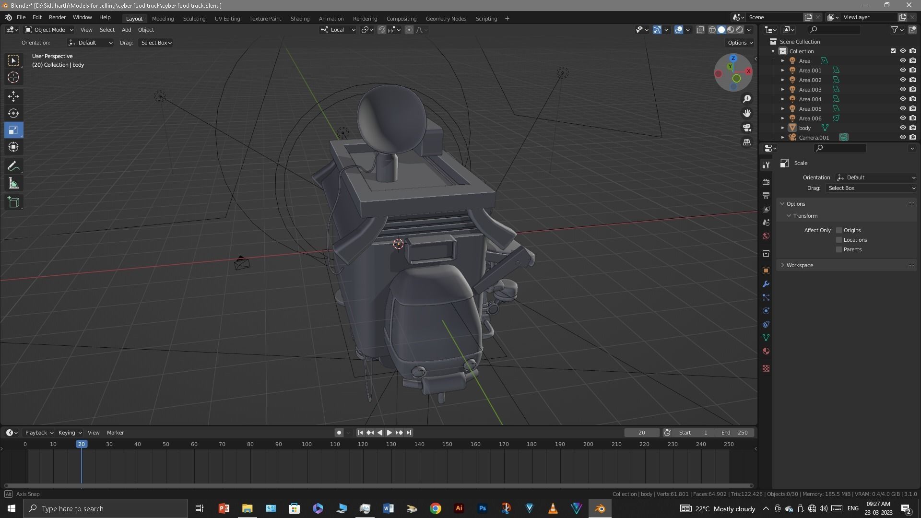Toggle auto keying record button

coord(339,433)
